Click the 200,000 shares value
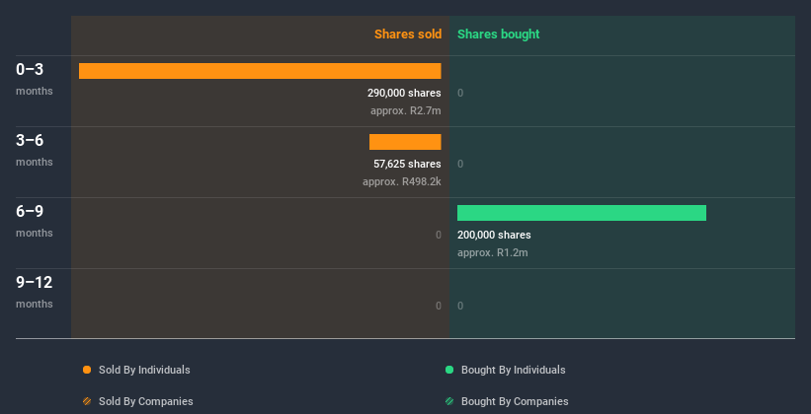The image size is (811, 414). [494, 235]
